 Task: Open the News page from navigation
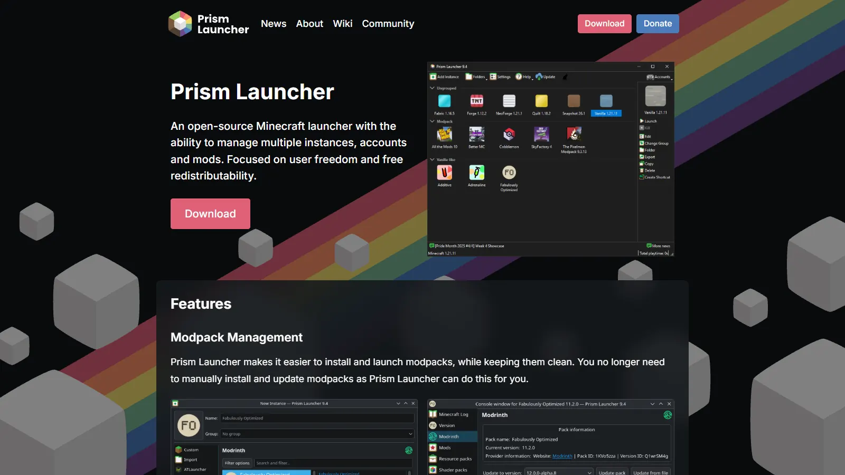[x=274, y=24]
